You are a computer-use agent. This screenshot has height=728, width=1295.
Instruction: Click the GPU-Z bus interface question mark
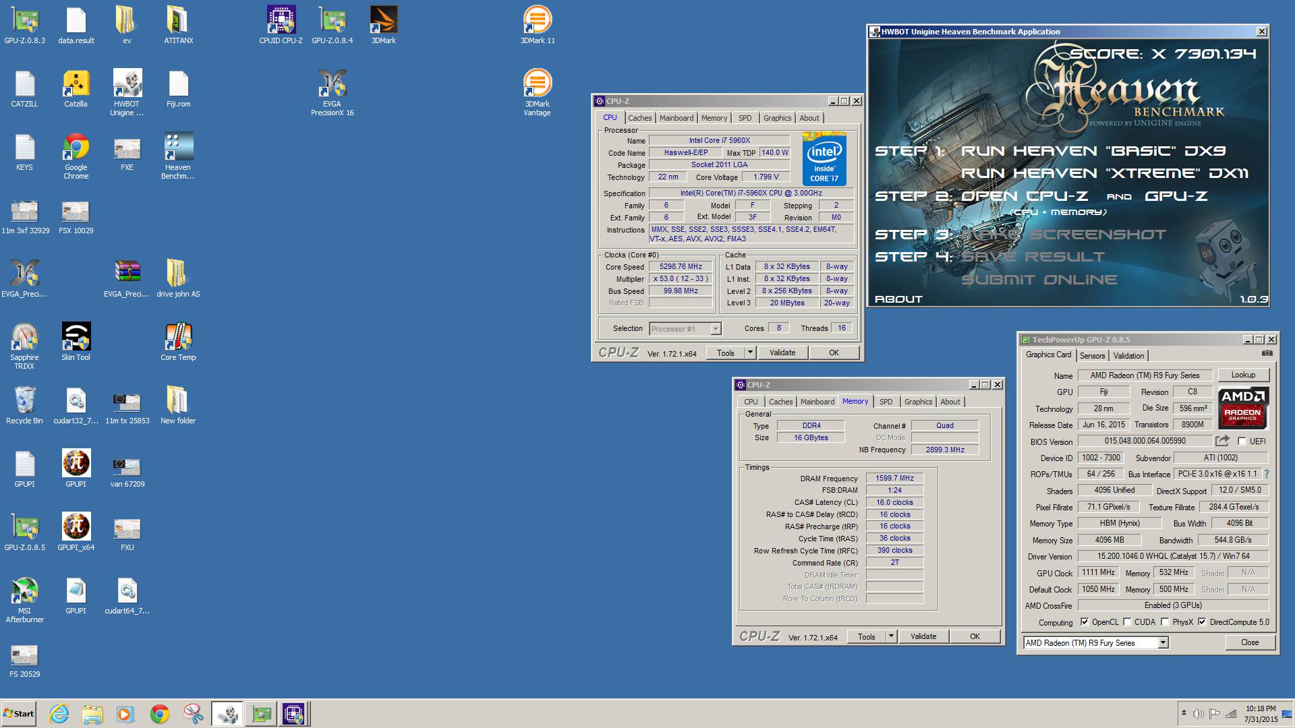[x=1266, y=474]
